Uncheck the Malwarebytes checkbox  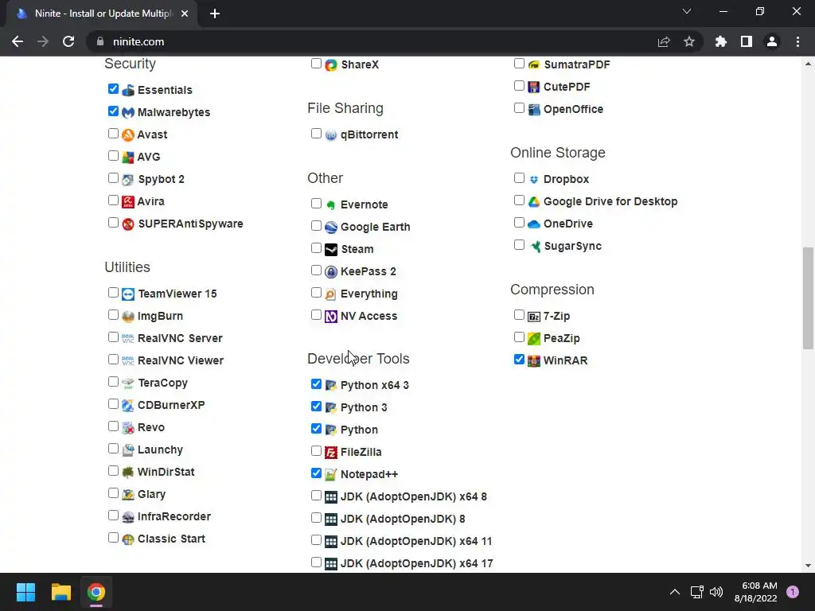pos(113,111)
